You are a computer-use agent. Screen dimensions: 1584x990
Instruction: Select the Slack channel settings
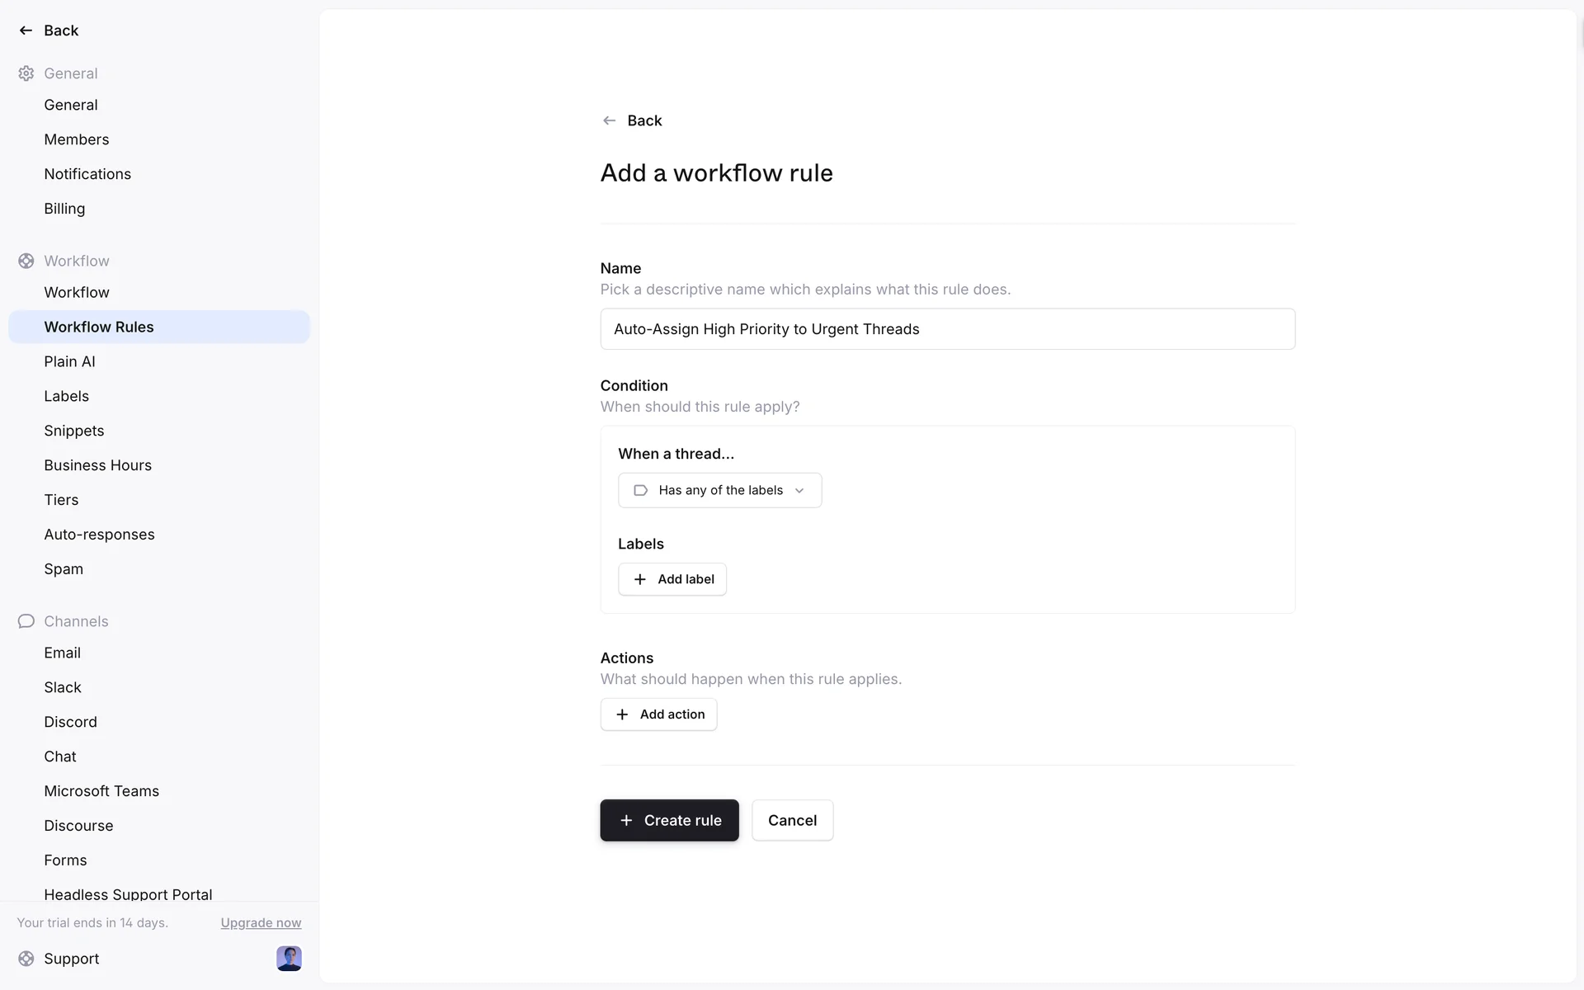click(63, 687)
